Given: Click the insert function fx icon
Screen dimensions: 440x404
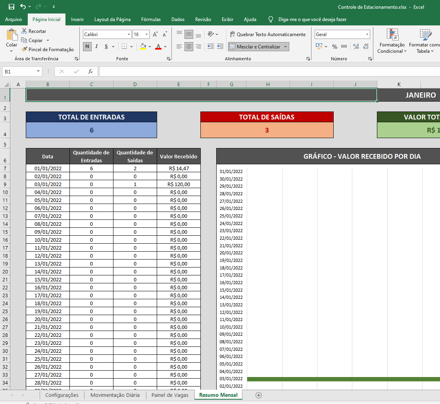Looking at the screenshot, I should (x=90, y=71).
